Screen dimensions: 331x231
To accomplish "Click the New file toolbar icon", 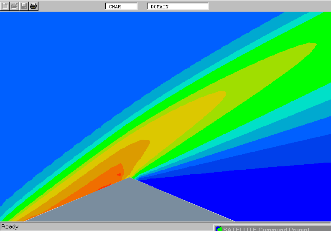I will click(x=5, y=6).
